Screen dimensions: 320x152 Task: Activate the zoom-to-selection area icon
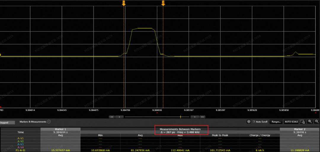(303, 122)
